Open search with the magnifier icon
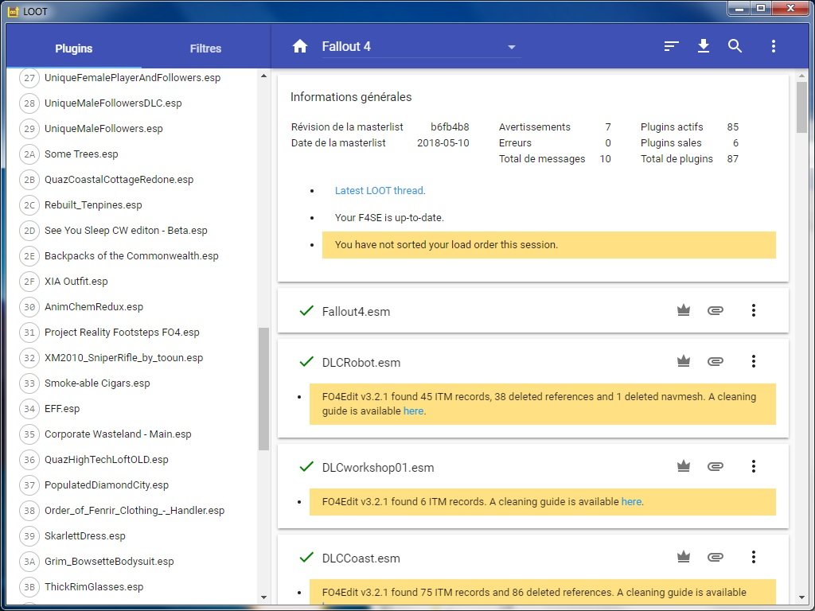 pos(735,46)
